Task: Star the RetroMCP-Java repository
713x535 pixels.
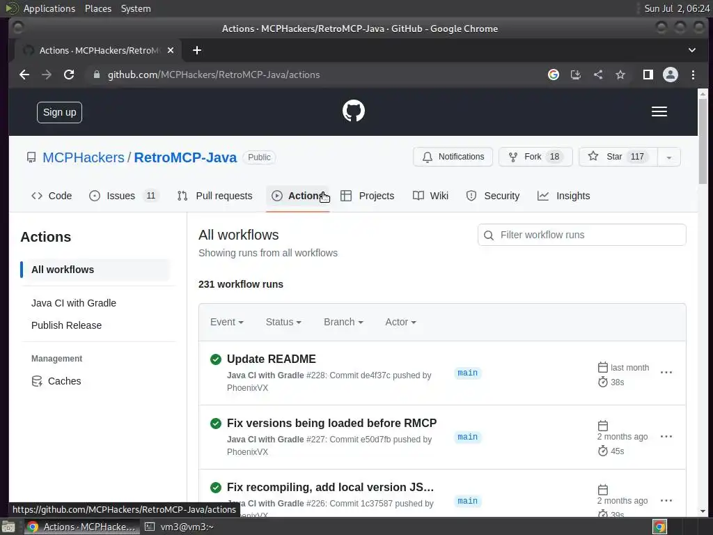Action: click(618, 157)
